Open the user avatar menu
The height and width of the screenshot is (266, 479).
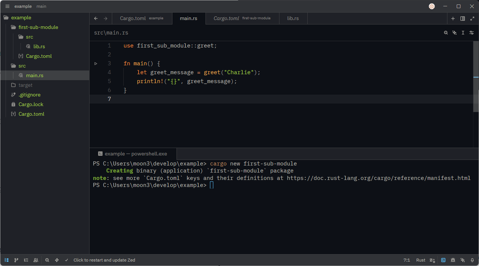431,6
